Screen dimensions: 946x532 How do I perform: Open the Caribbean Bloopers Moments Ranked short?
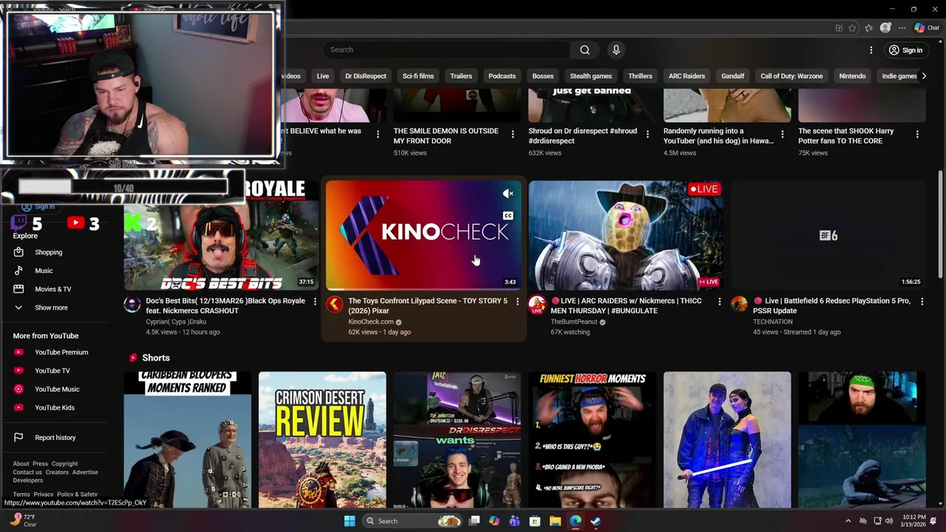click(188, 440)
